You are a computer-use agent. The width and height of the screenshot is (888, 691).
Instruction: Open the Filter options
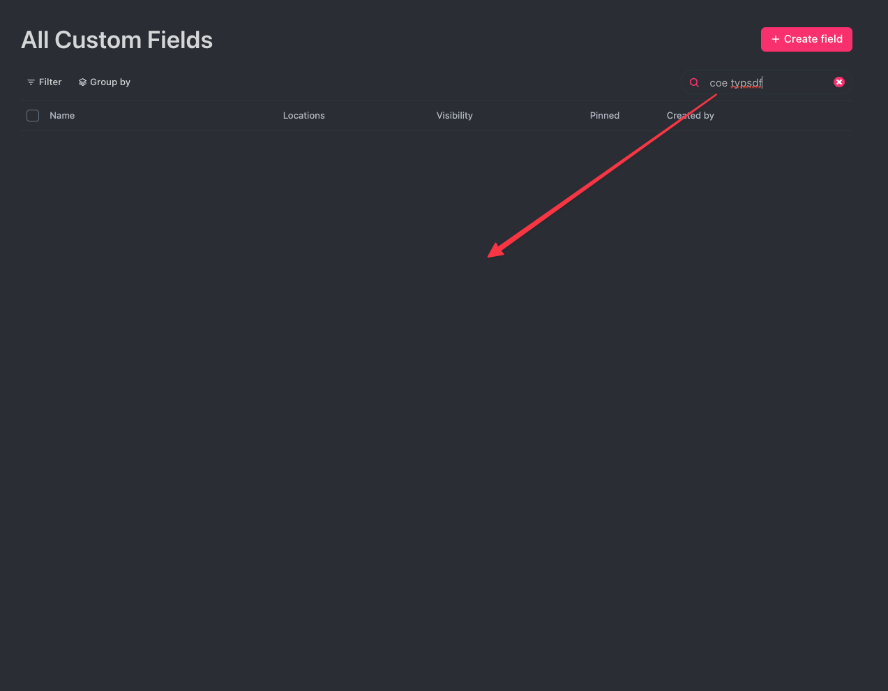coord(44,82)
